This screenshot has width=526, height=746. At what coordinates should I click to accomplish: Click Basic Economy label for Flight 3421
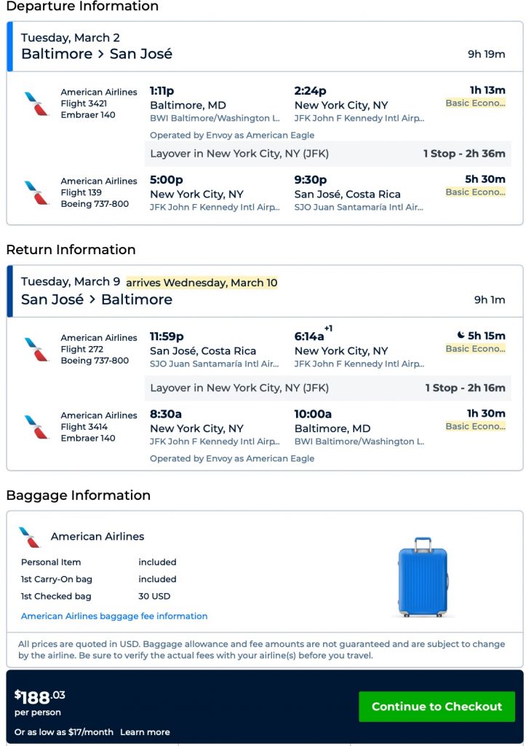click(x=475, y=103)
